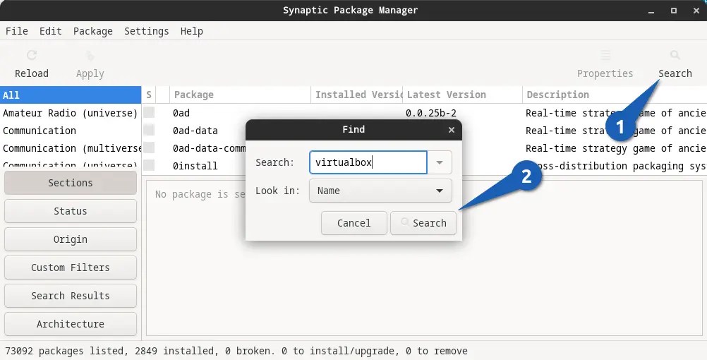Open the search history dropdown arrow
Viewport: 707px width, 360px height.
coord(440,162)
